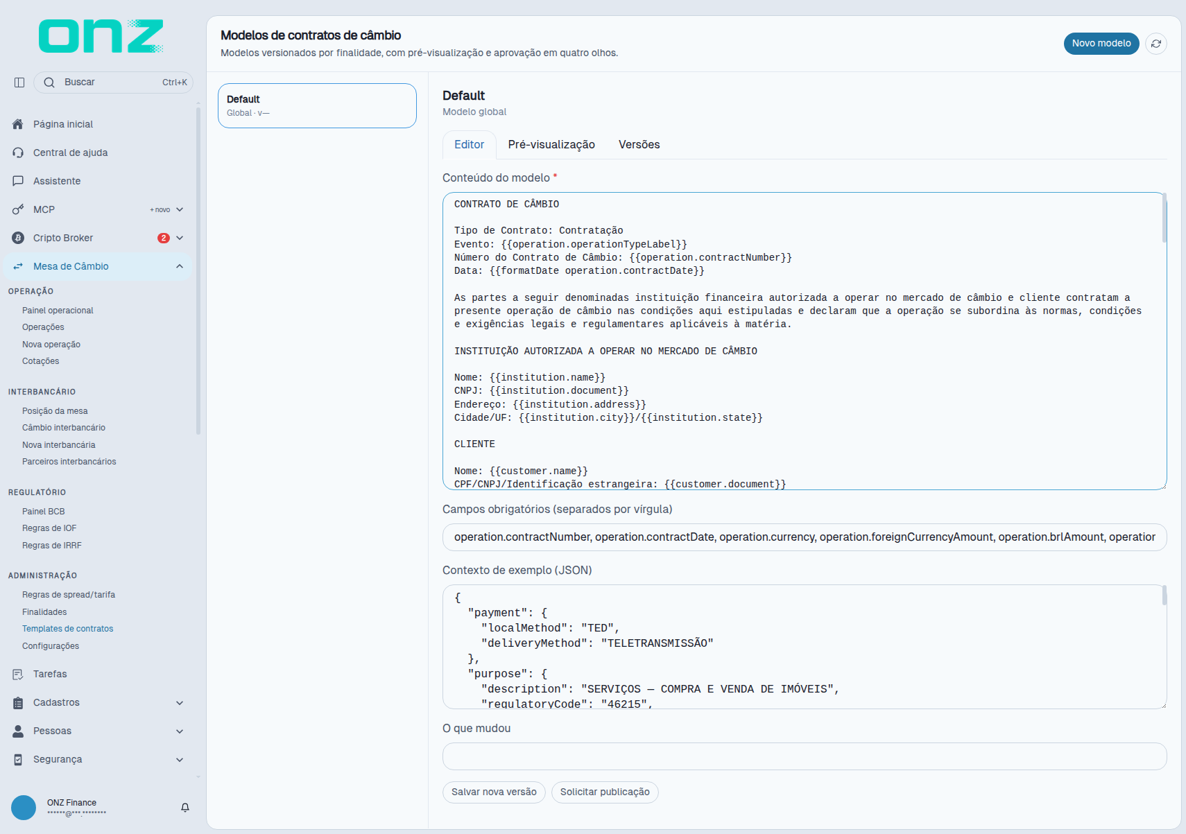Open Posição da mesa menu item
Viewport: 1186px width, 834px height.
pyautogui.click(x=55, y=411)
